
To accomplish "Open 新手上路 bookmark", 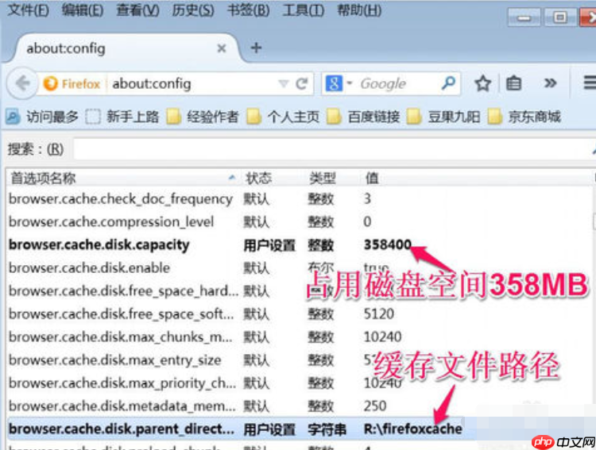I will [x=122, y=117].
